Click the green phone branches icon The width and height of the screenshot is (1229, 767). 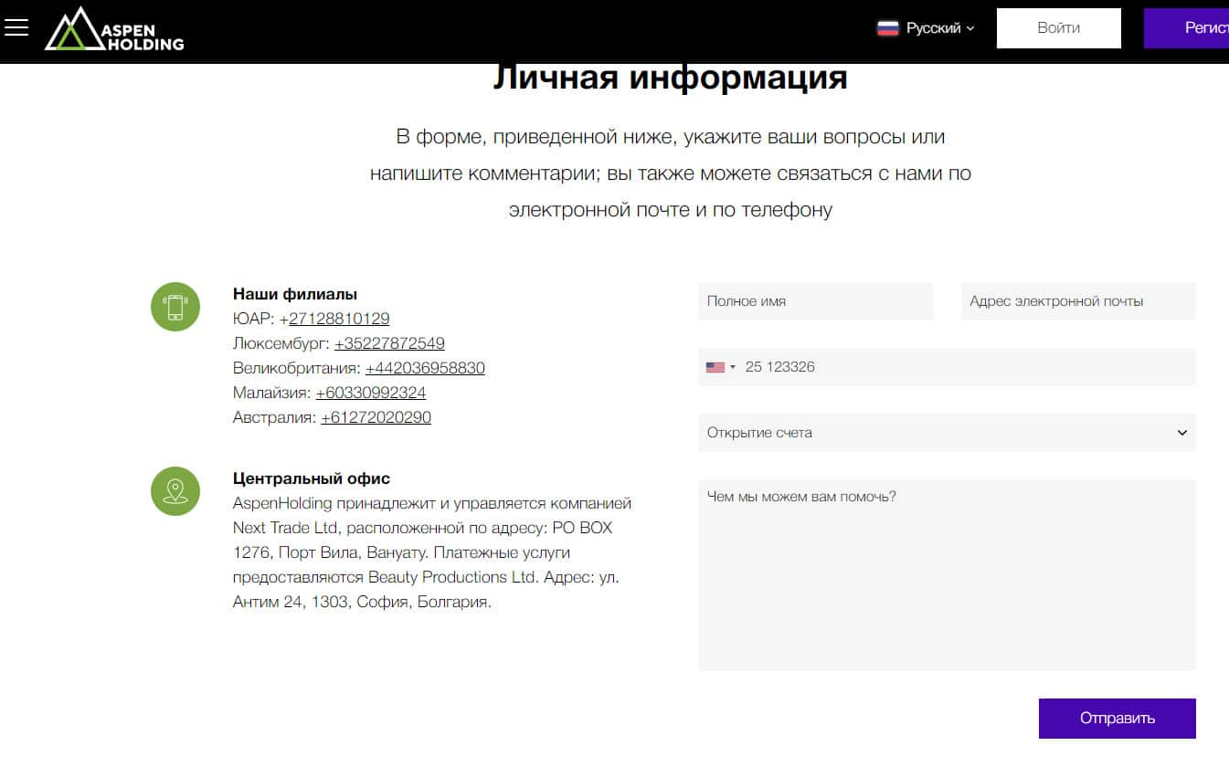[175, 307]
